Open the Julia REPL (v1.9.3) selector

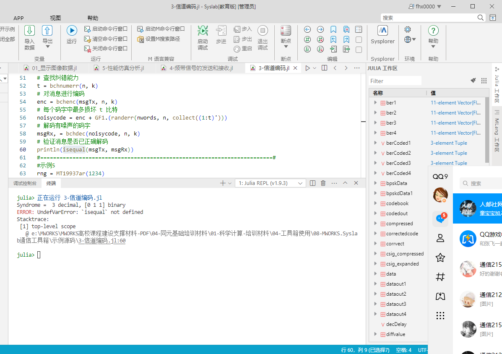pyautogui.click(x=270, y=183)
